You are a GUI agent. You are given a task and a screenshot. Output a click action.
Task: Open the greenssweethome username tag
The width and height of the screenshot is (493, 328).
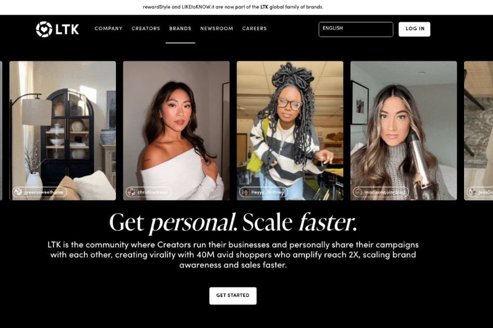tap(39, 192)
